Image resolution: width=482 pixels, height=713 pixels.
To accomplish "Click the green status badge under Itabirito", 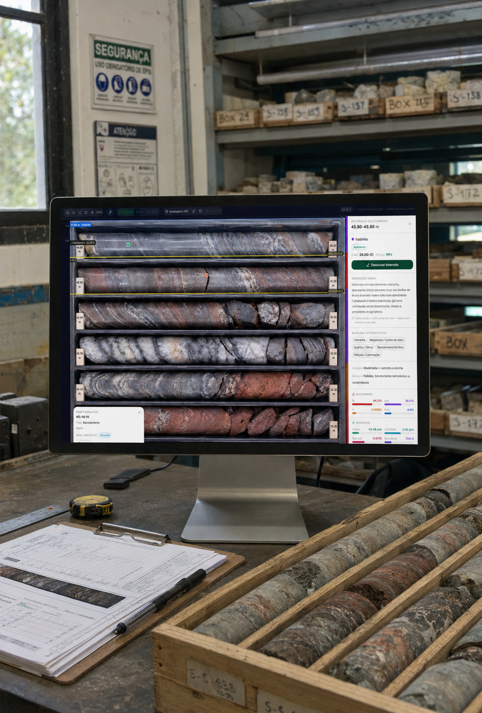I will coord(360,247).
